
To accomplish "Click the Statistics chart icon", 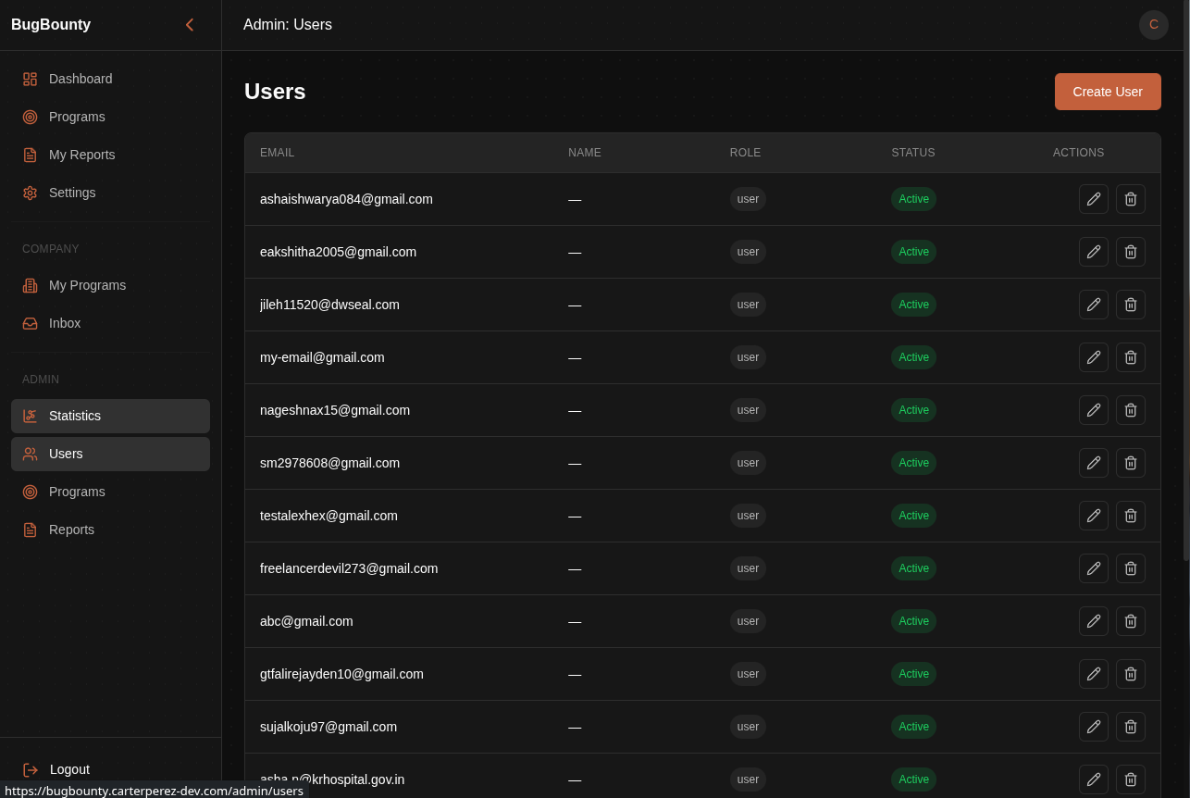I will coord(30,416).
